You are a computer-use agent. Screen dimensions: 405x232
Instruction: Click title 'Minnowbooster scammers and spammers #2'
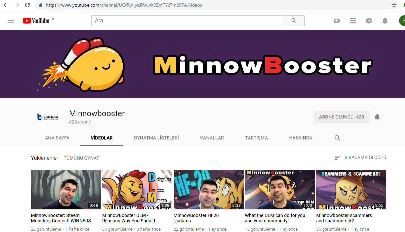click(x=344, y=218)
